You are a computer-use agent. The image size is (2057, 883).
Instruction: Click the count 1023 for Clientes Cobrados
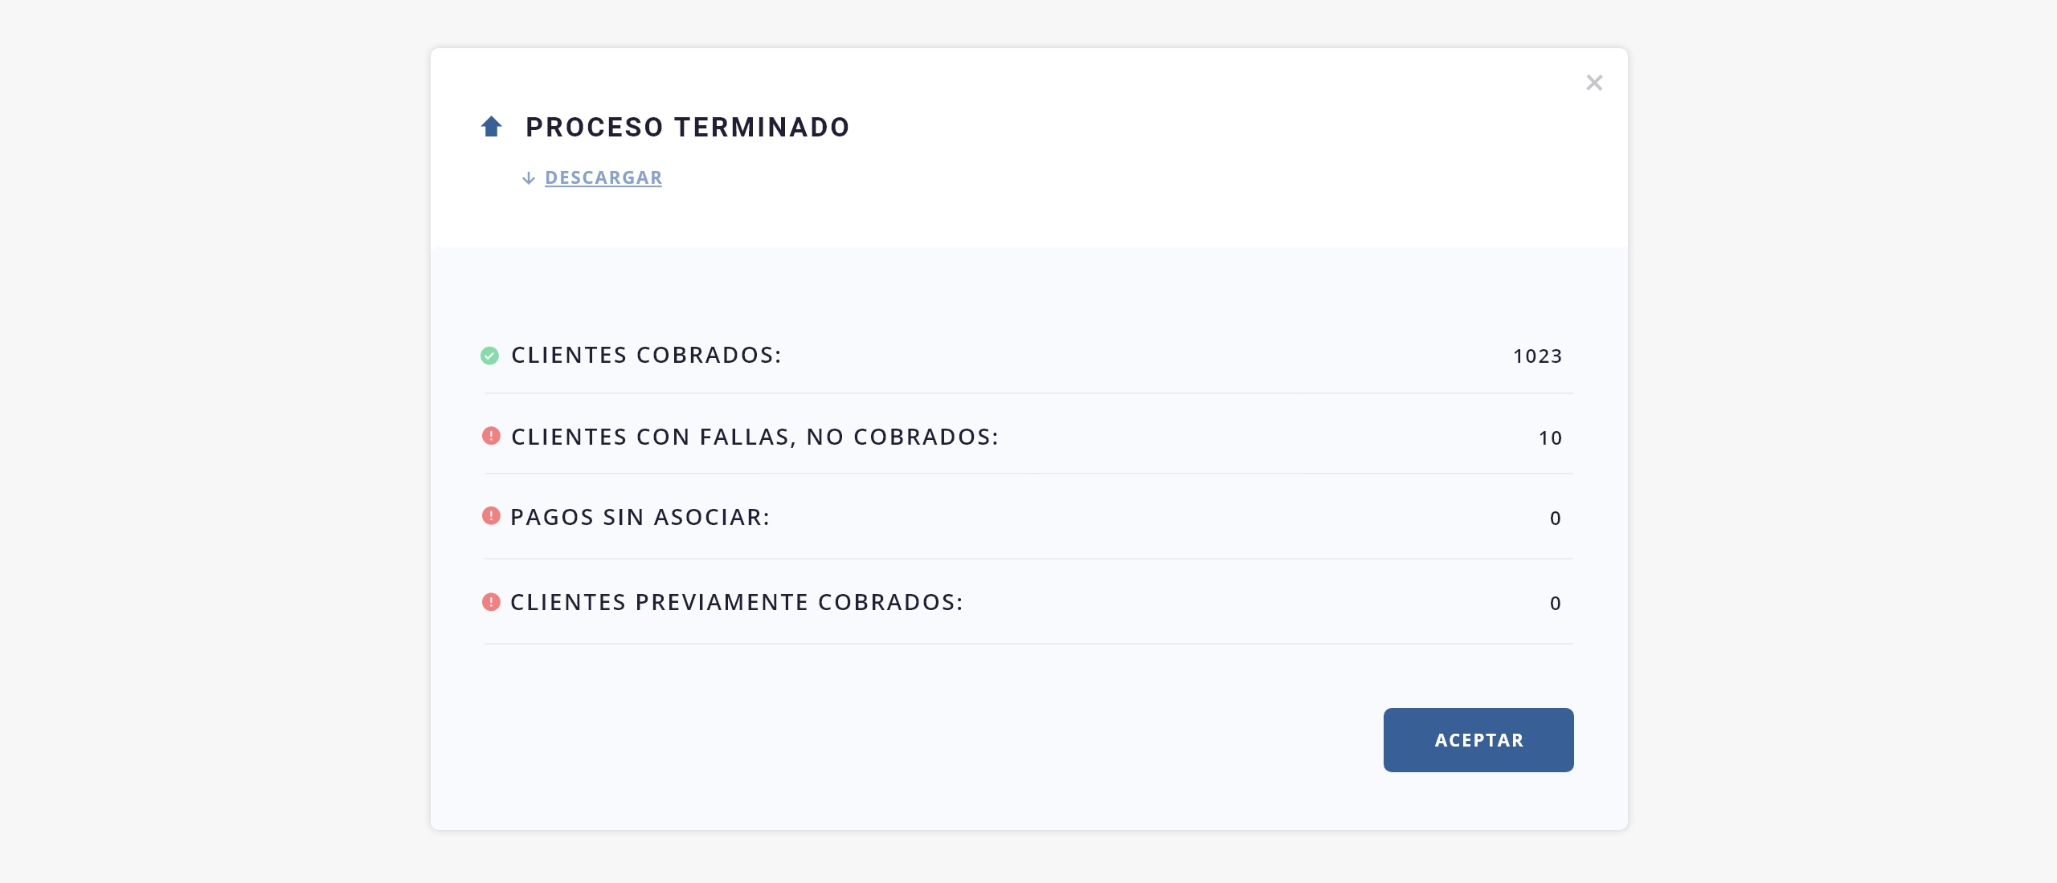tap(1538, 356)
